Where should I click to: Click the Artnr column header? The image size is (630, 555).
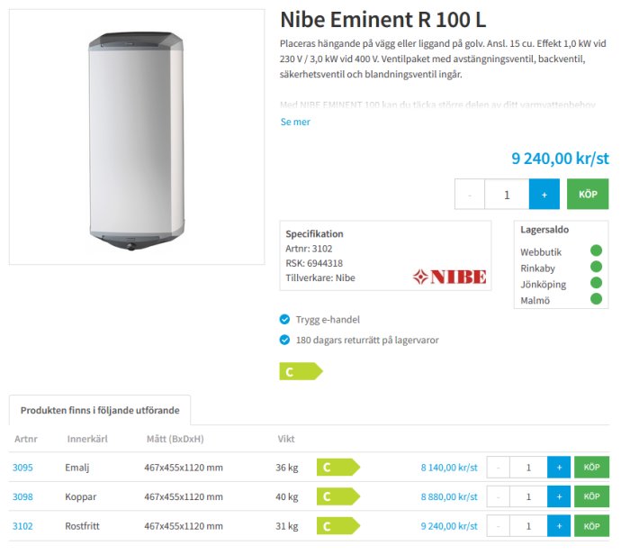click(x=26, y=439)
